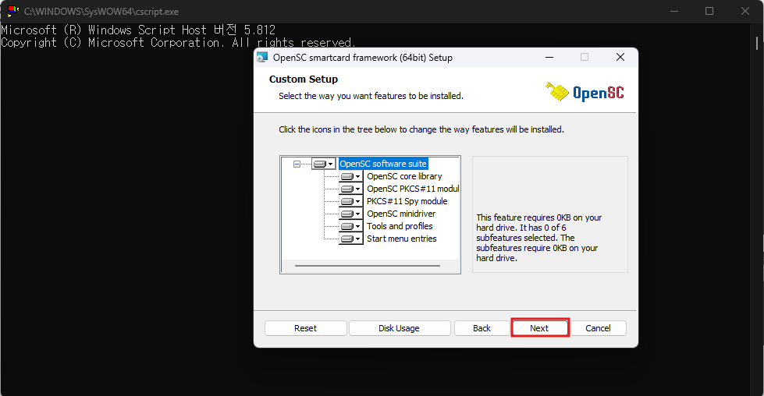
Task: Open Disk Usage details
Action: click(399, 328)
